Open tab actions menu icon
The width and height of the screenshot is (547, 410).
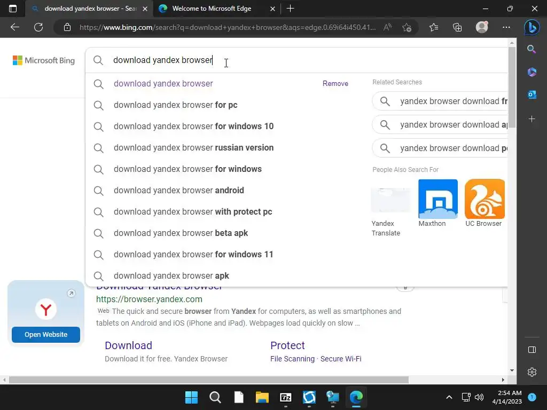pyautogui.click(x=13, y=9)
